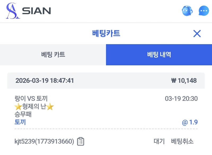Click the star icon after 형제의 난

pyautogui.click(x=50, y=107)
